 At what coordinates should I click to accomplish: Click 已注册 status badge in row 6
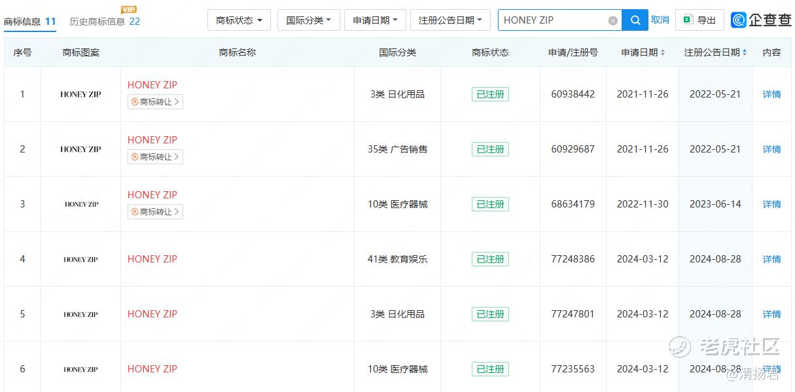(x=490, y=369)
